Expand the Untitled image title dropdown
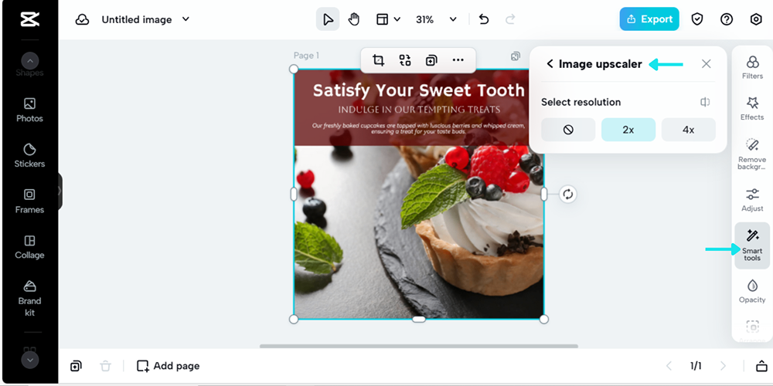This screenshot has height=386, width=773. (x=186, y=20)
